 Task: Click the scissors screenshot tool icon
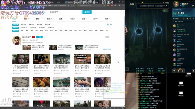click(x=115, y=5)
